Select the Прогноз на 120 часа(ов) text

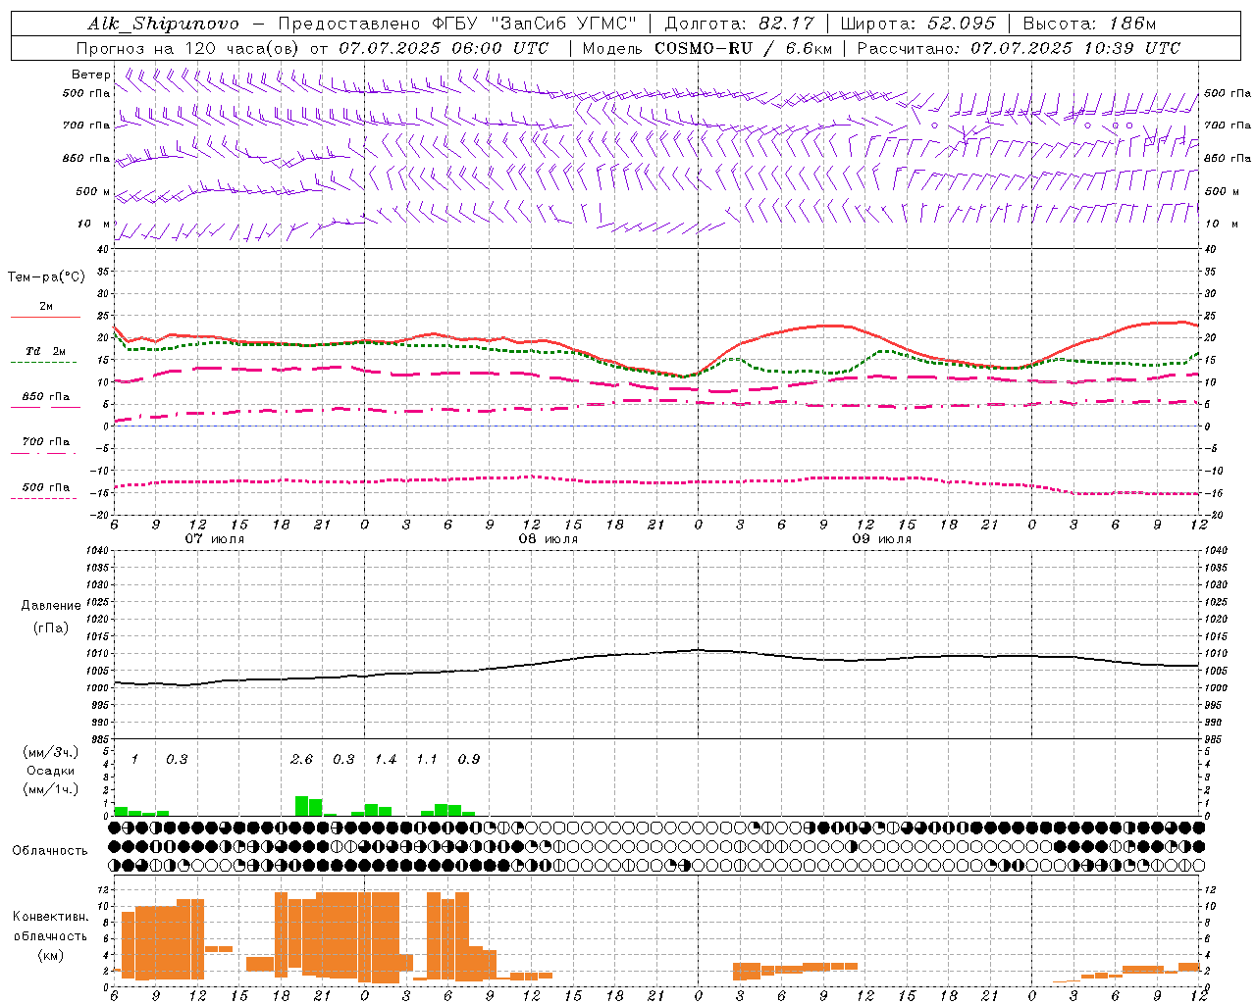(x=189, y=48)
